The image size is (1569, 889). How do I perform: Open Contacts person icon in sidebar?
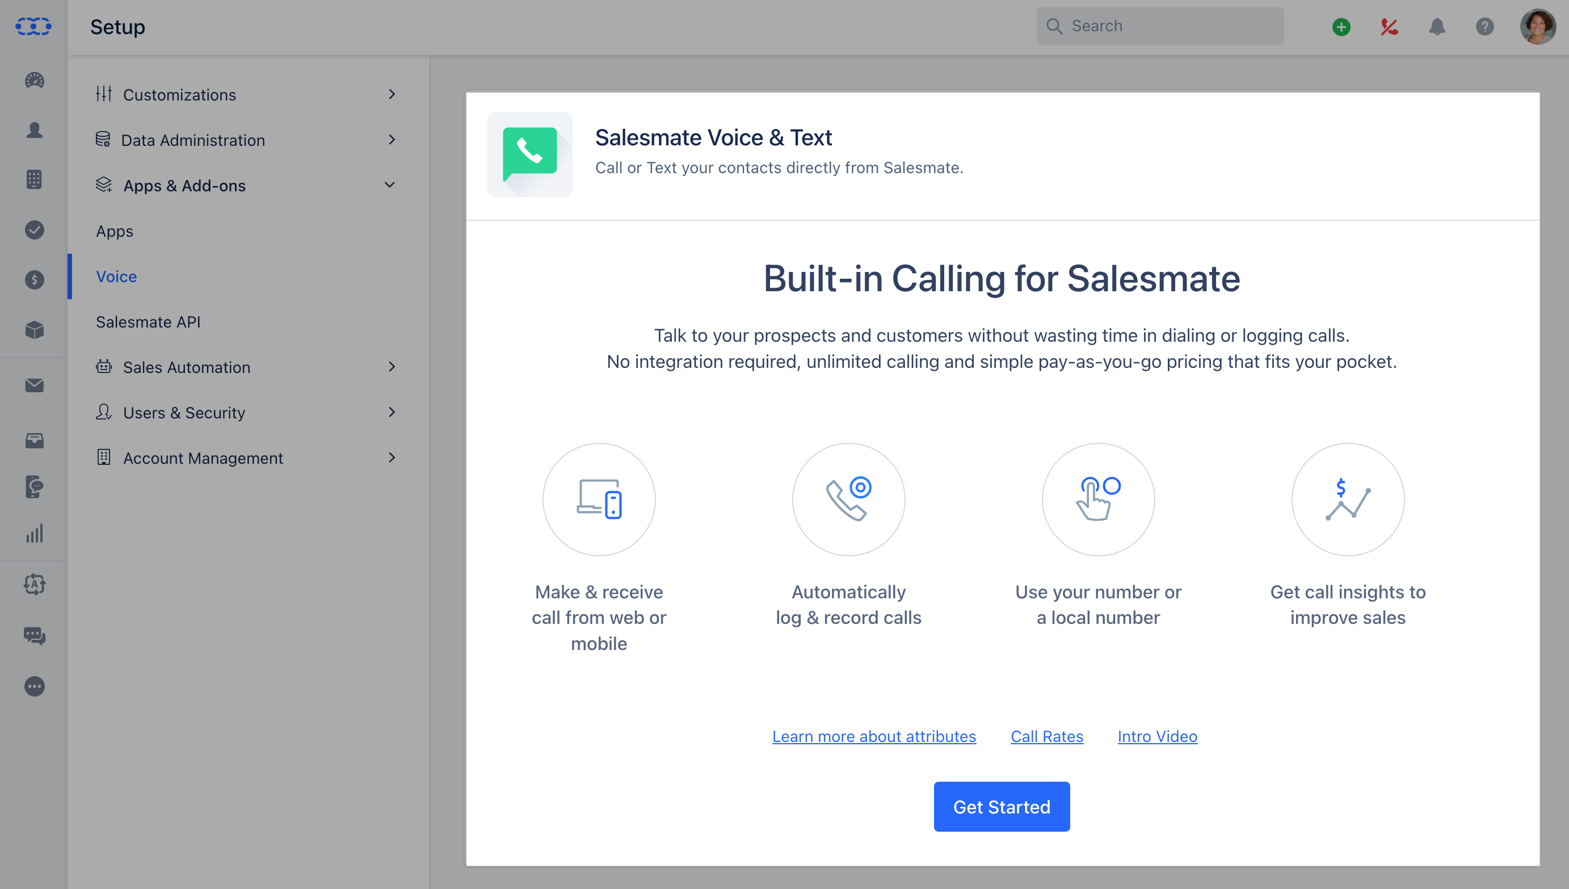pos(34,129)
